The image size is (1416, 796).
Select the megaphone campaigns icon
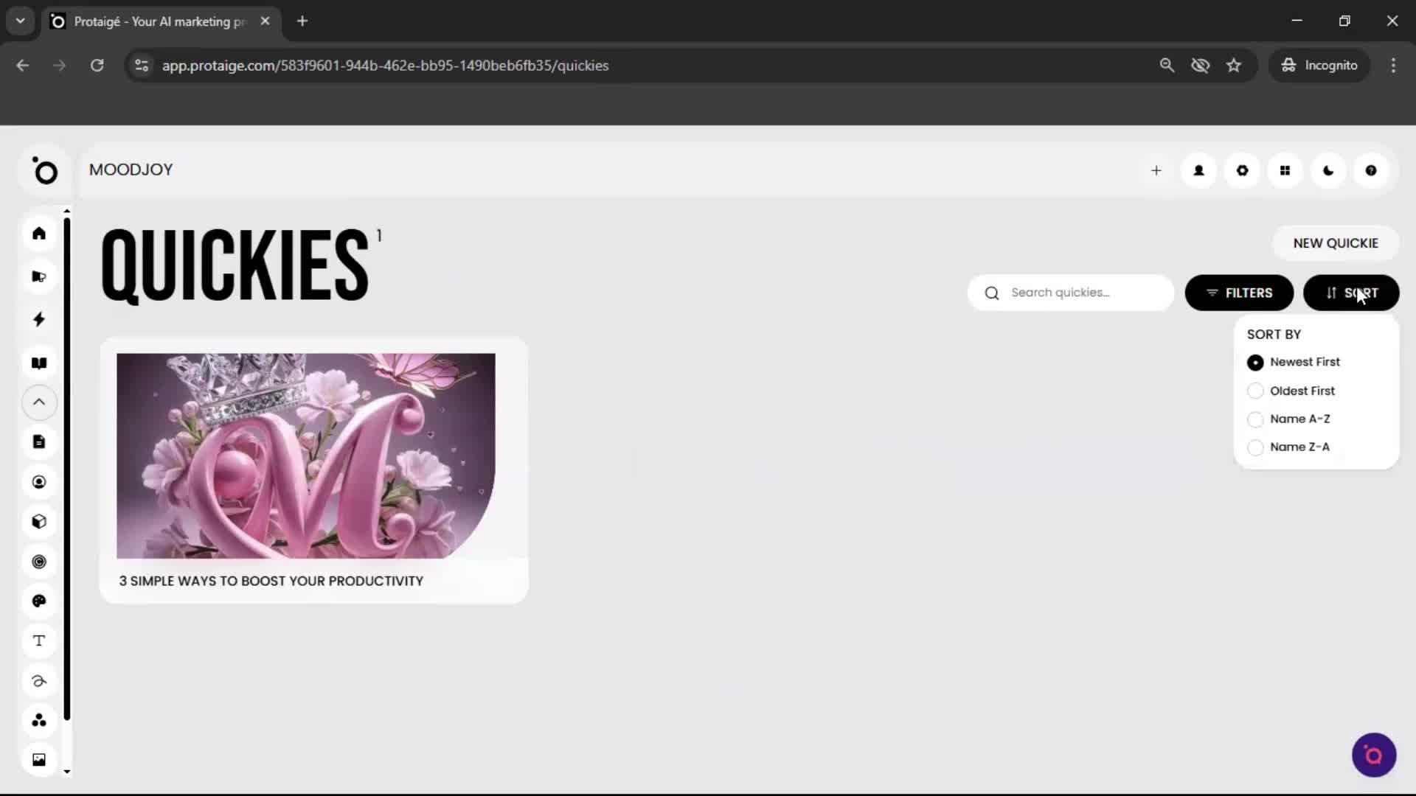(39, 276)
